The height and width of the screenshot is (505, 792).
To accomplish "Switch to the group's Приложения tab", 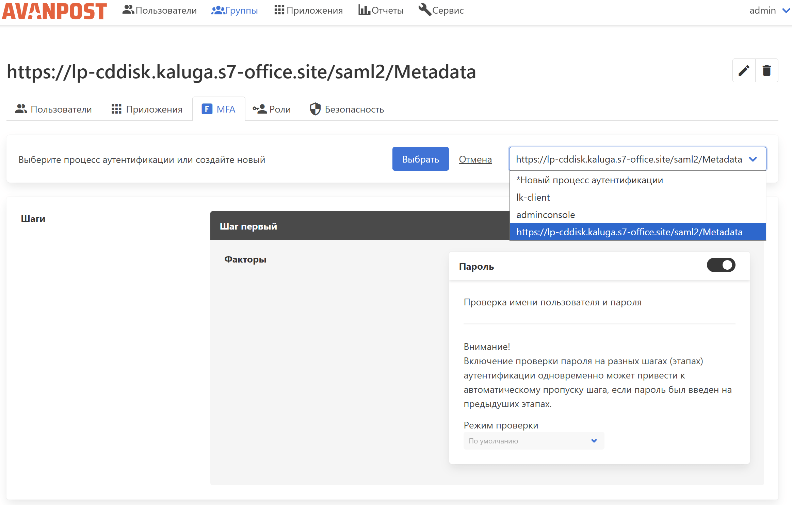I will (x=147, y=109).
